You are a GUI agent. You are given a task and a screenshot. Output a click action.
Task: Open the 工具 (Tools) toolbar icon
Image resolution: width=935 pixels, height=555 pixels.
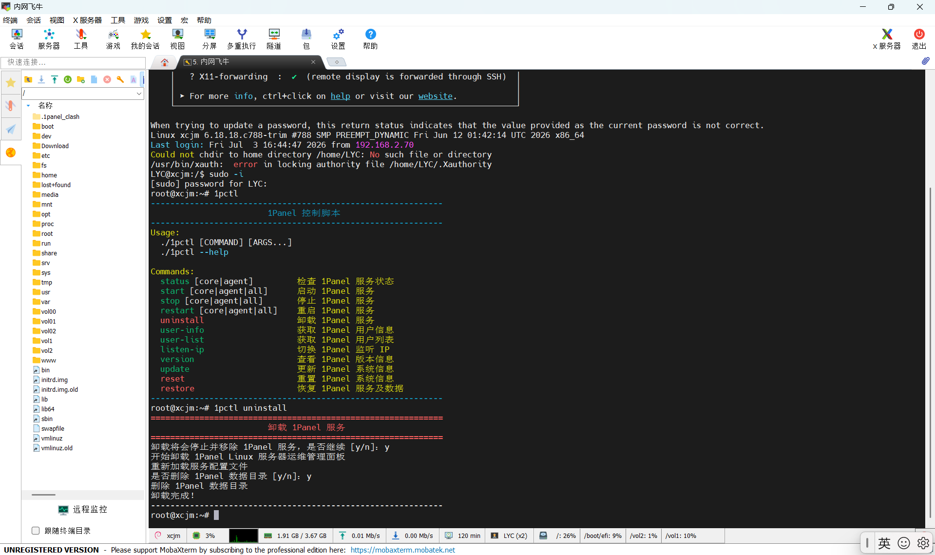[81, 39]
